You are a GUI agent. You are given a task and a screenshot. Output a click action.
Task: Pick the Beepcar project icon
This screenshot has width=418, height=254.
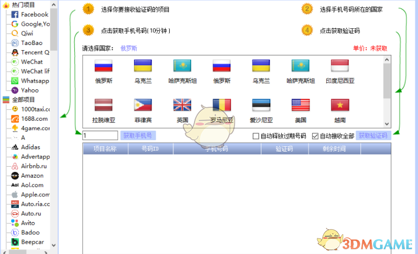15,242
